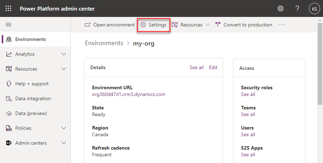Image resolution: width=323 pixels, height=163 pixels.
Task: Open org360d47d1.crm3.dynamics.com URL link
Action: [129, 94]
